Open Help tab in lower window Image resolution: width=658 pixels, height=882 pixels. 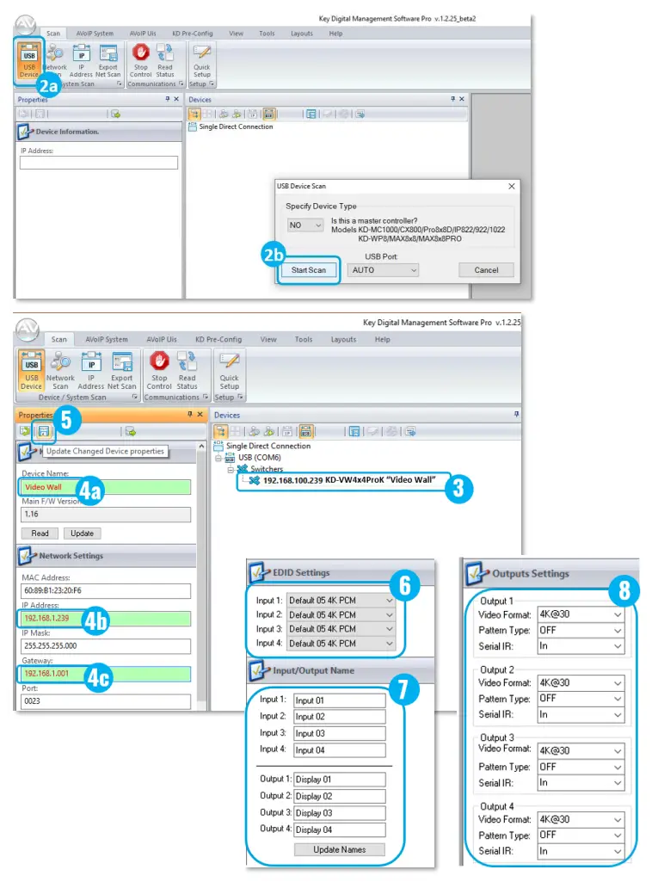tap(383, 339)
